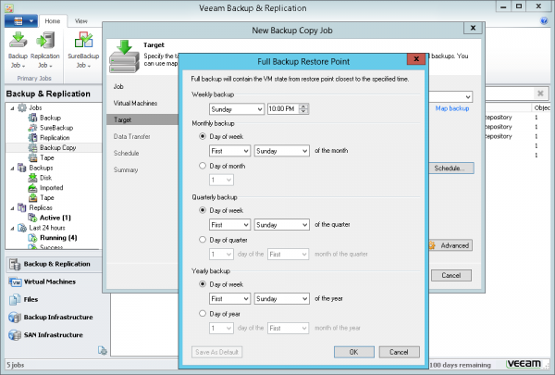Select Monthly backup Day of month radio
This screenshot has width=555, height=375.
[x=203, y=166]
